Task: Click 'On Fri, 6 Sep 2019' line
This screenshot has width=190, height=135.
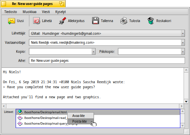Action: [x=64, y=82]
